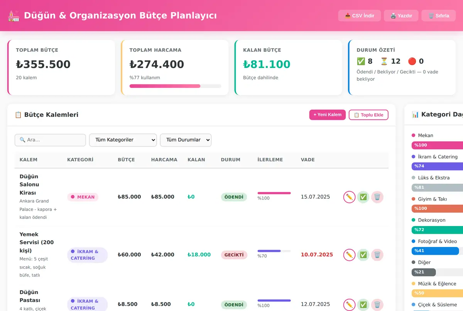Click the date 15.07.2025
463x311 pixels.
(x=315, y=197)
